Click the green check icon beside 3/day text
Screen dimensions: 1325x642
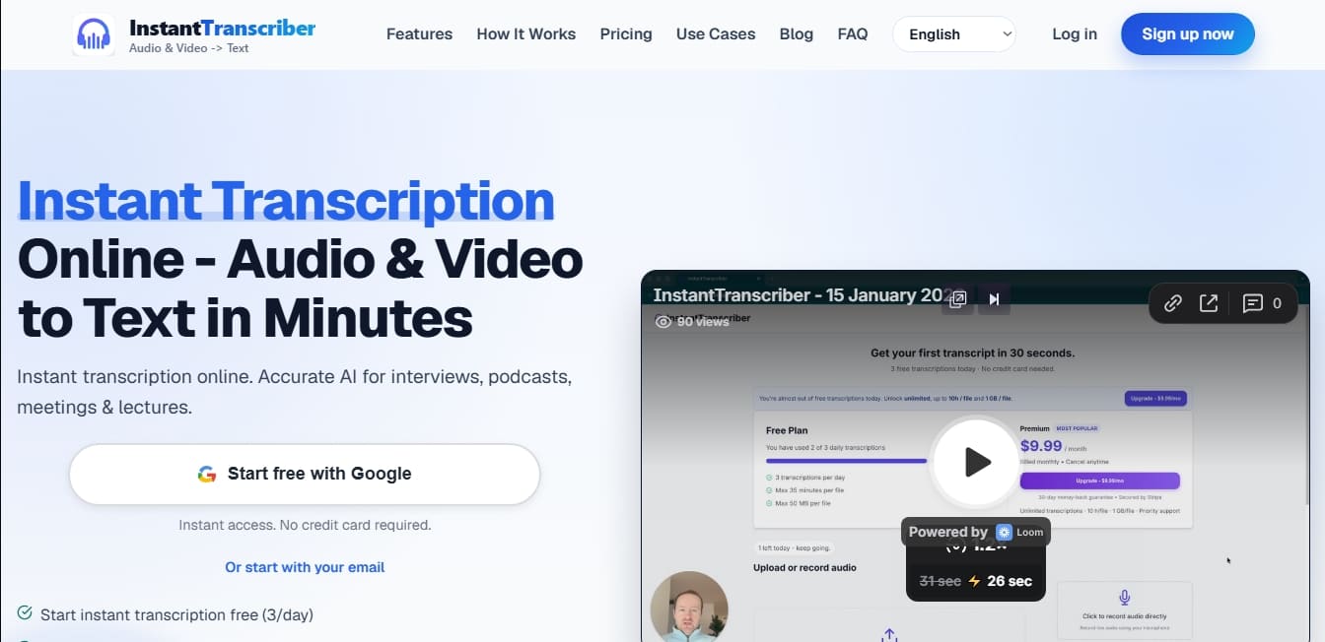coord(25,613)
